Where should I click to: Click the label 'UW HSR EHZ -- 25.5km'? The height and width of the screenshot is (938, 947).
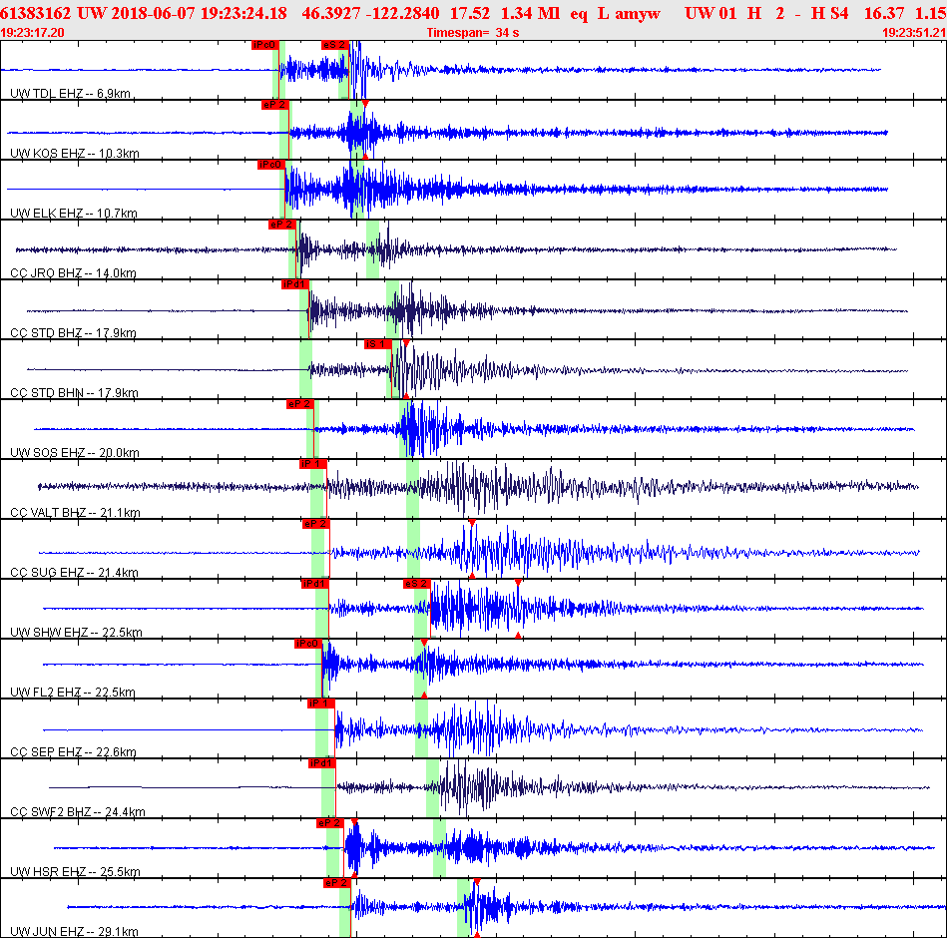[x=75, y=871]
